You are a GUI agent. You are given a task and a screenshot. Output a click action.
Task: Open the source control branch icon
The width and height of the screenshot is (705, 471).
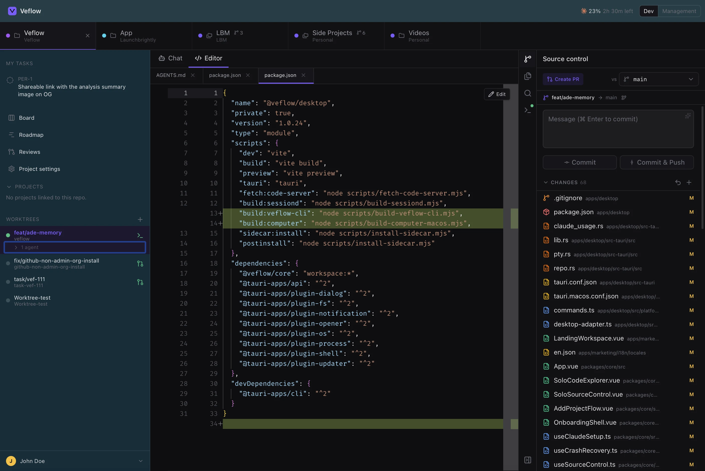click(x=527, y=59)
